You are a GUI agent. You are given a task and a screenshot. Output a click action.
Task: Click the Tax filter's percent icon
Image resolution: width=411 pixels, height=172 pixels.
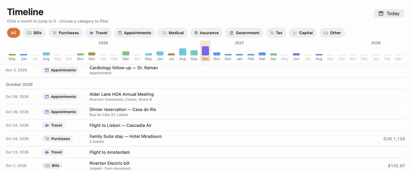(x=272, y=33)
